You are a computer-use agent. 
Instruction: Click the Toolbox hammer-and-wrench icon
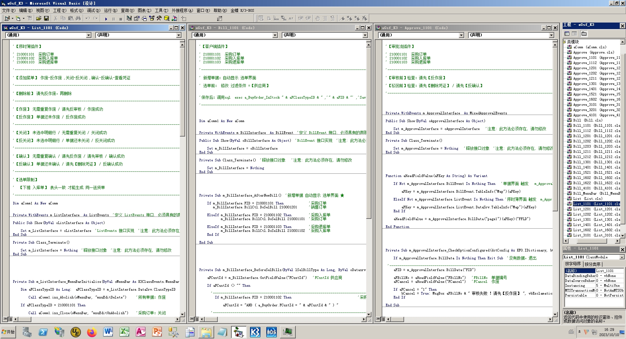(x=159, y=18)
